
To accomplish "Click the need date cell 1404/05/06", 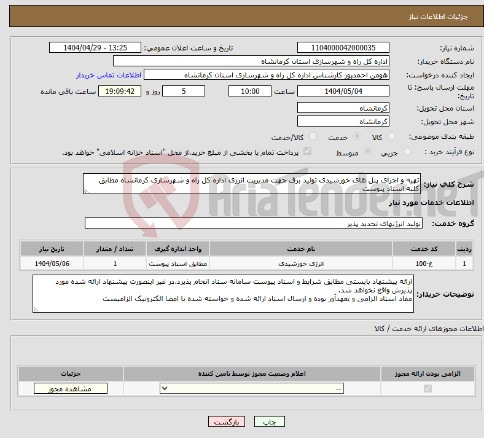I will [52, 264].
